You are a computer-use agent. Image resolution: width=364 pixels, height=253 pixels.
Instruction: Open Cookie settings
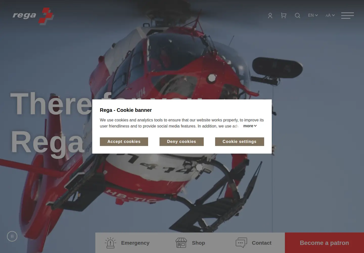coord(239,142)
